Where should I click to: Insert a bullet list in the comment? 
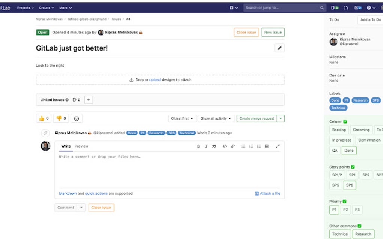[244, 146]
